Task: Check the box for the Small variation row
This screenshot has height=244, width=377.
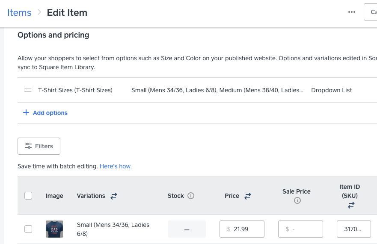Action: click(28, 229)
